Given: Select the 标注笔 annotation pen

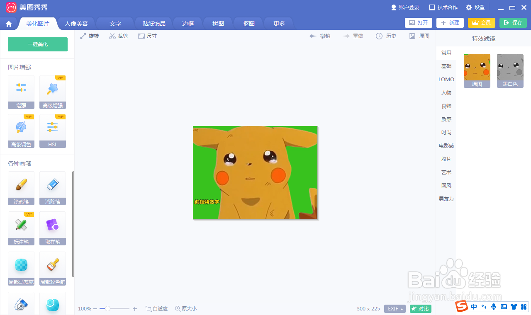Looking at the screenshot, I should tap(21, 228).
